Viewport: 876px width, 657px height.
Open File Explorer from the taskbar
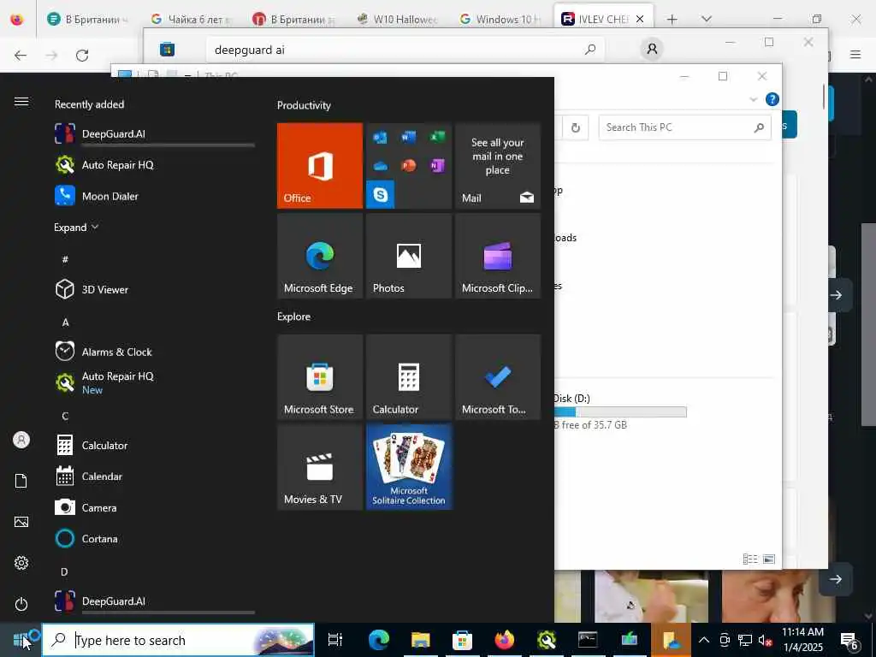tap(421, 640)
